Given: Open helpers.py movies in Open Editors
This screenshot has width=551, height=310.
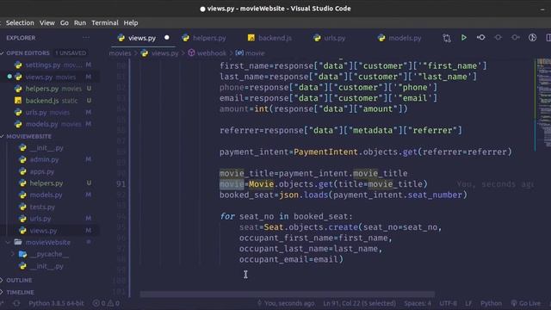Looking at the screenshot, I should coord(49,89).
